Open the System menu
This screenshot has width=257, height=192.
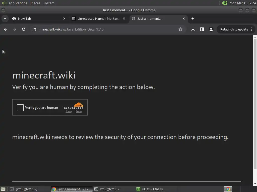tap(49, 3)
